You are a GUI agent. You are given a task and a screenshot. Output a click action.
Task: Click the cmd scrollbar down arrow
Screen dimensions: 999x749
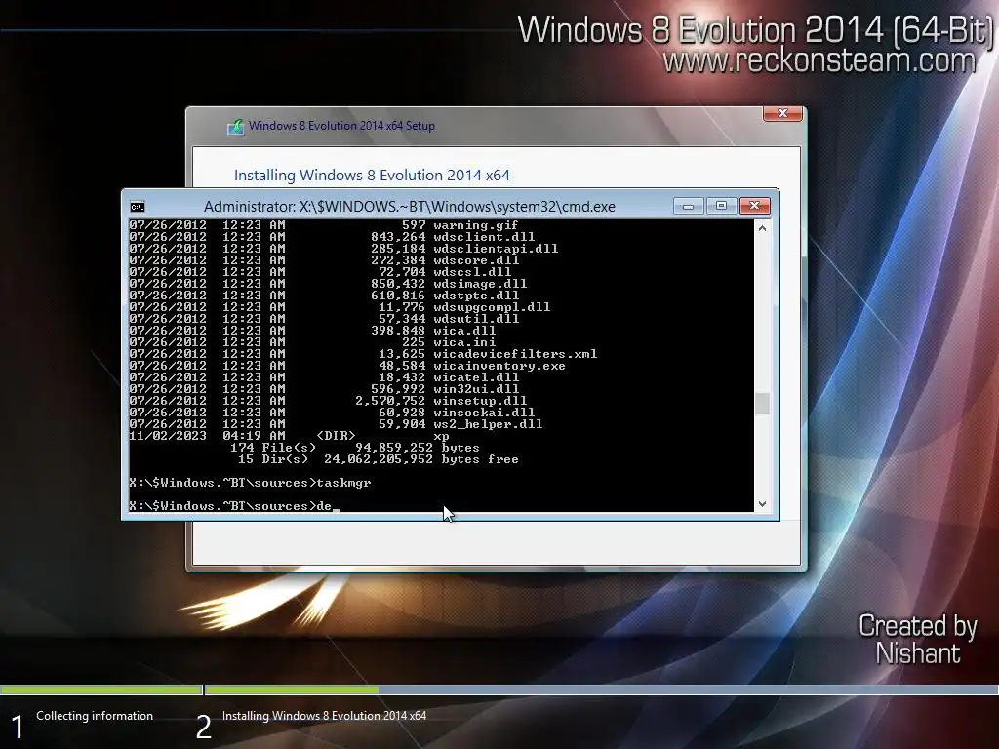(762, 504)
